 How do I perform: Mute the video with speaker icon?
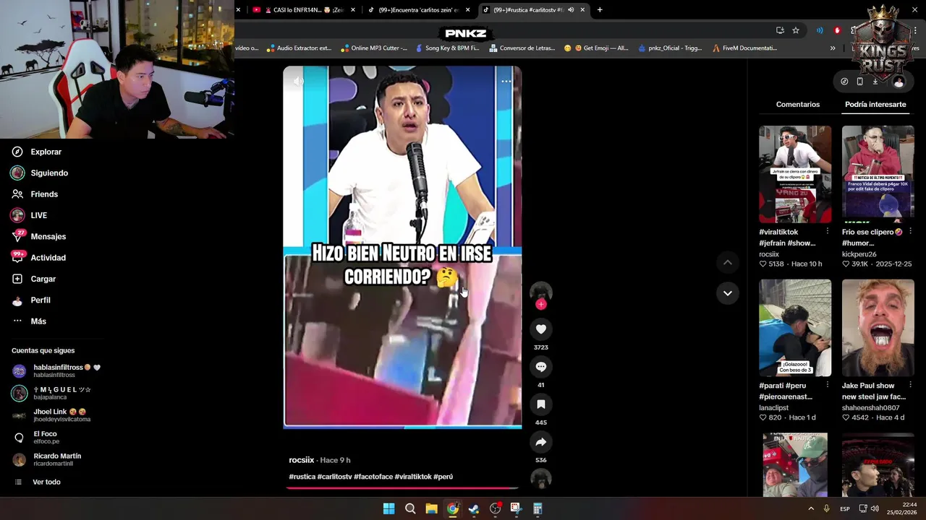[x=298, y=81]
